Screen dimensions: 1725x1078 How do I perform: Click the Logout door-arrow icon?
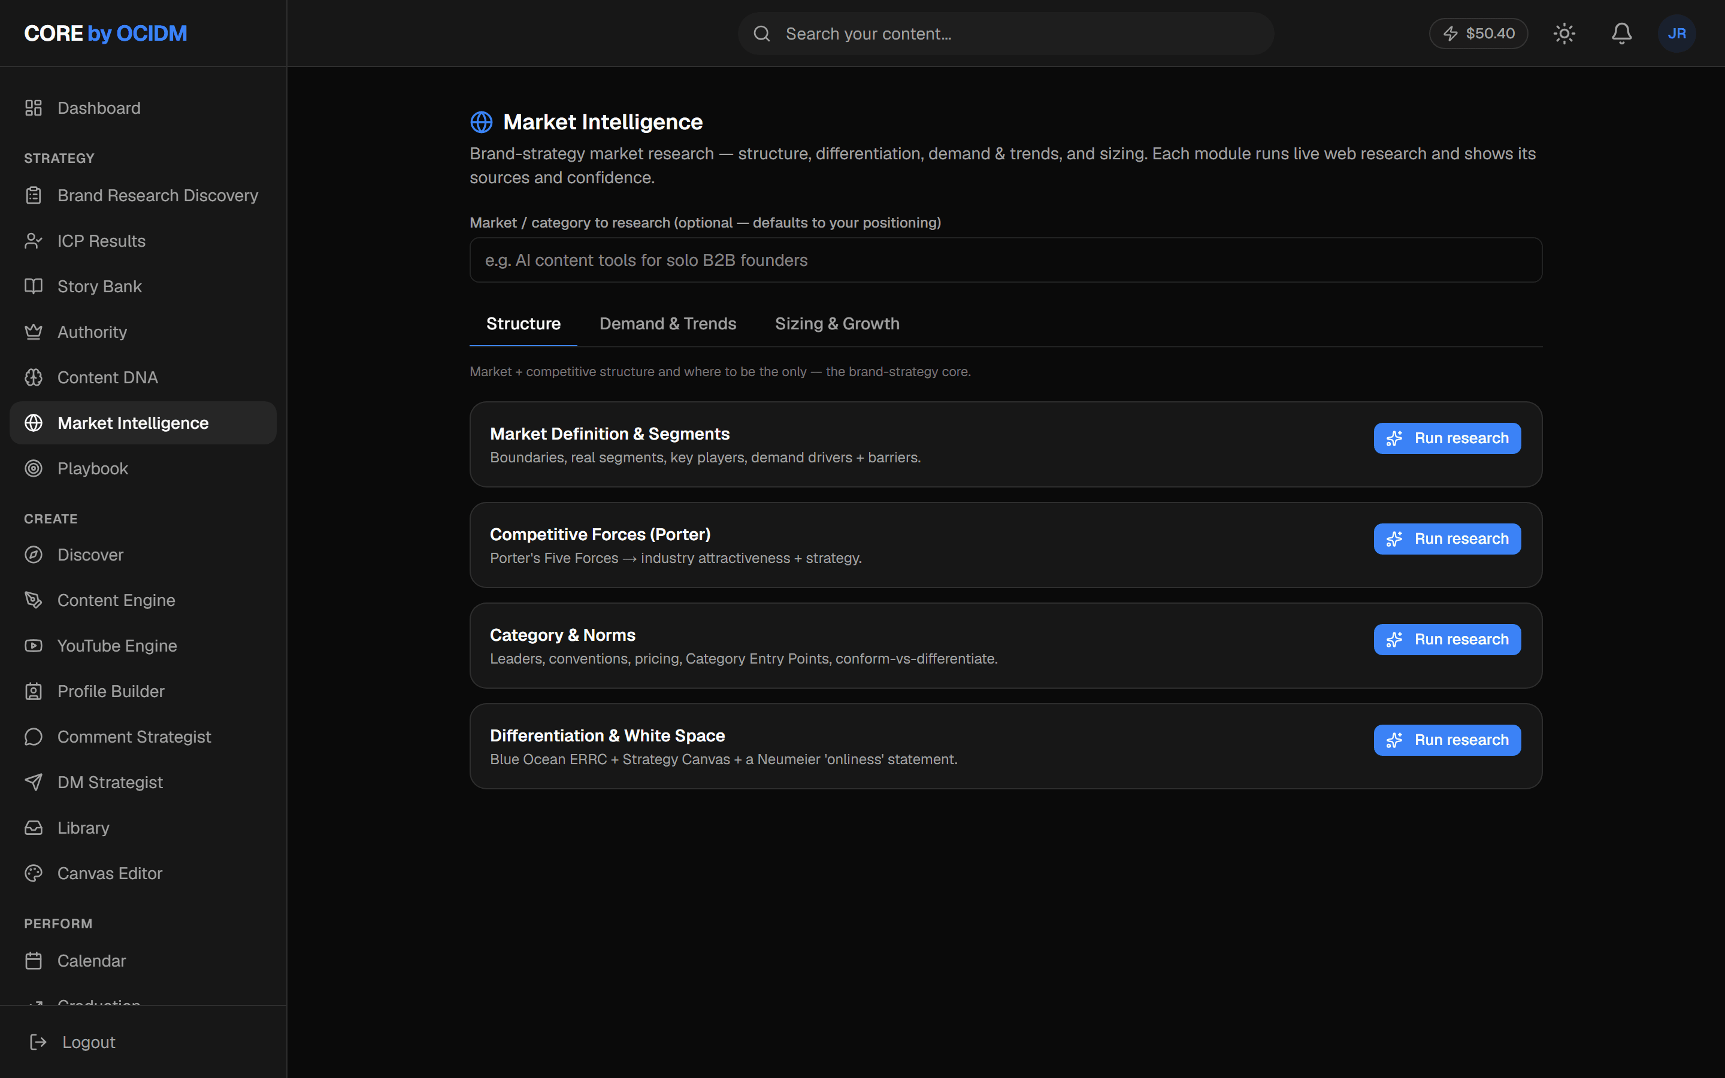tap(38, 1042)
